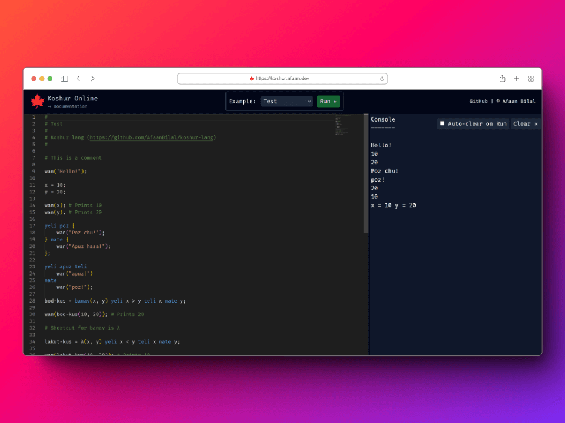Click the 'Console' heading text
Screen dimensions: 565x423
383,119
